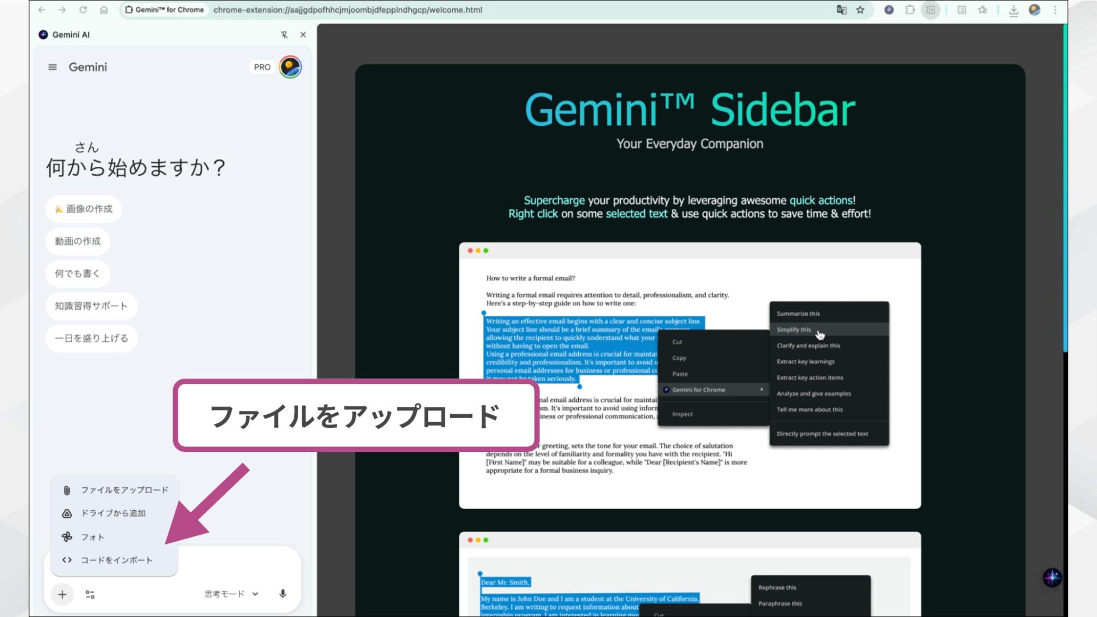Viewport: 1097px width, 617px height.
Task: Open the file upload plus menu
Action: [62, 594]
